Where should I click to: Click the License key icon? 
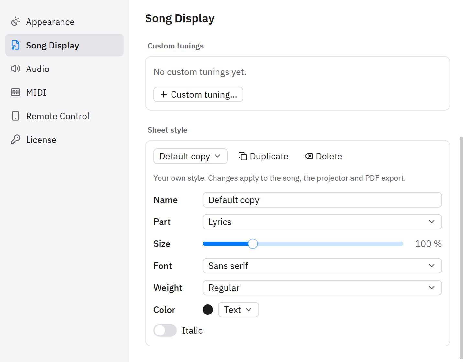tap(16, 140)
